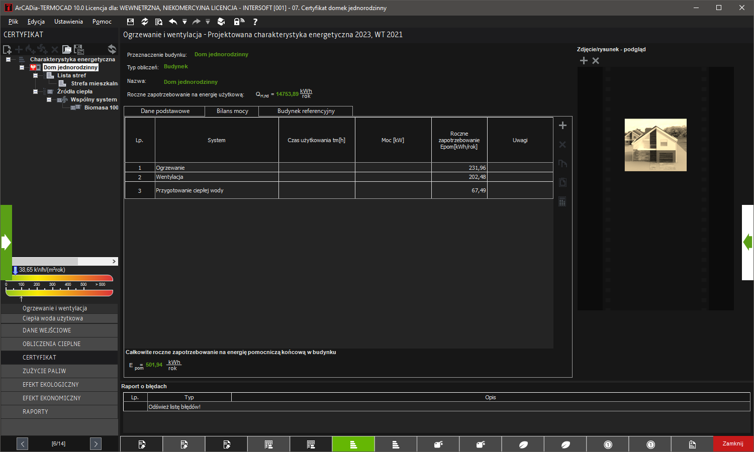Click the network license padlock icon
The height and width of the screenshot is (452, 754).
pos(239,22)
